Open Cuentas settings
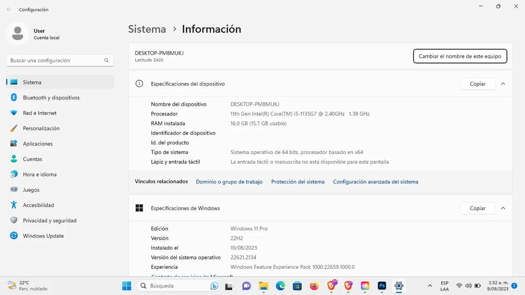 click(60, 159)
